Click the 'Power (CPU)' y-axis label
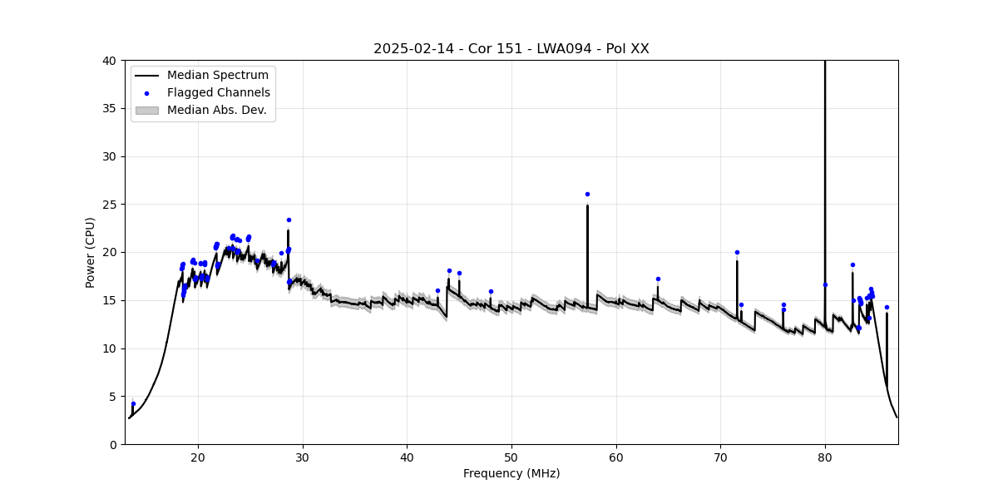Screen dimensions: 998x499 (x=91, y=252)
